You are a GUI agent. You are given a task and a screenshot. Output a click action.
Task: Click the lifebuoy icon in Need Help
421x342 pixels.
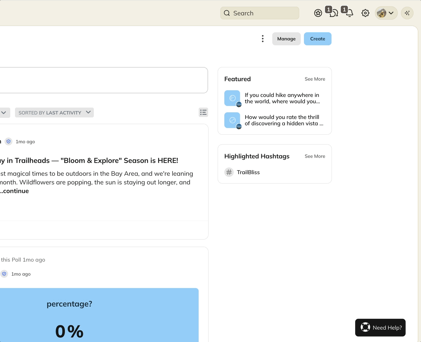click(365, 327)
